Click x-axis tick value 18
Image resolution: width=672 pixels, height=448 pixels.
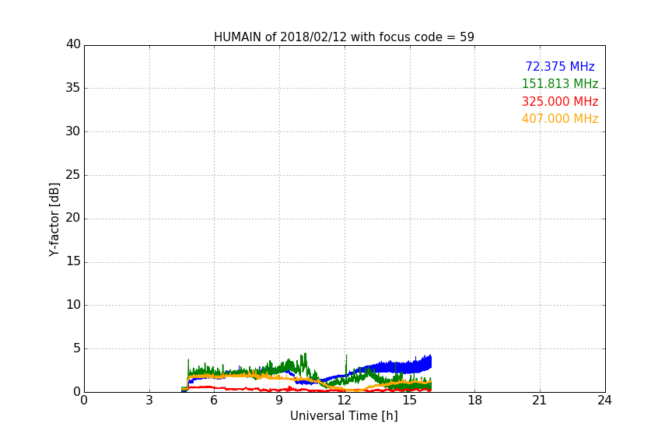[475, 401]
